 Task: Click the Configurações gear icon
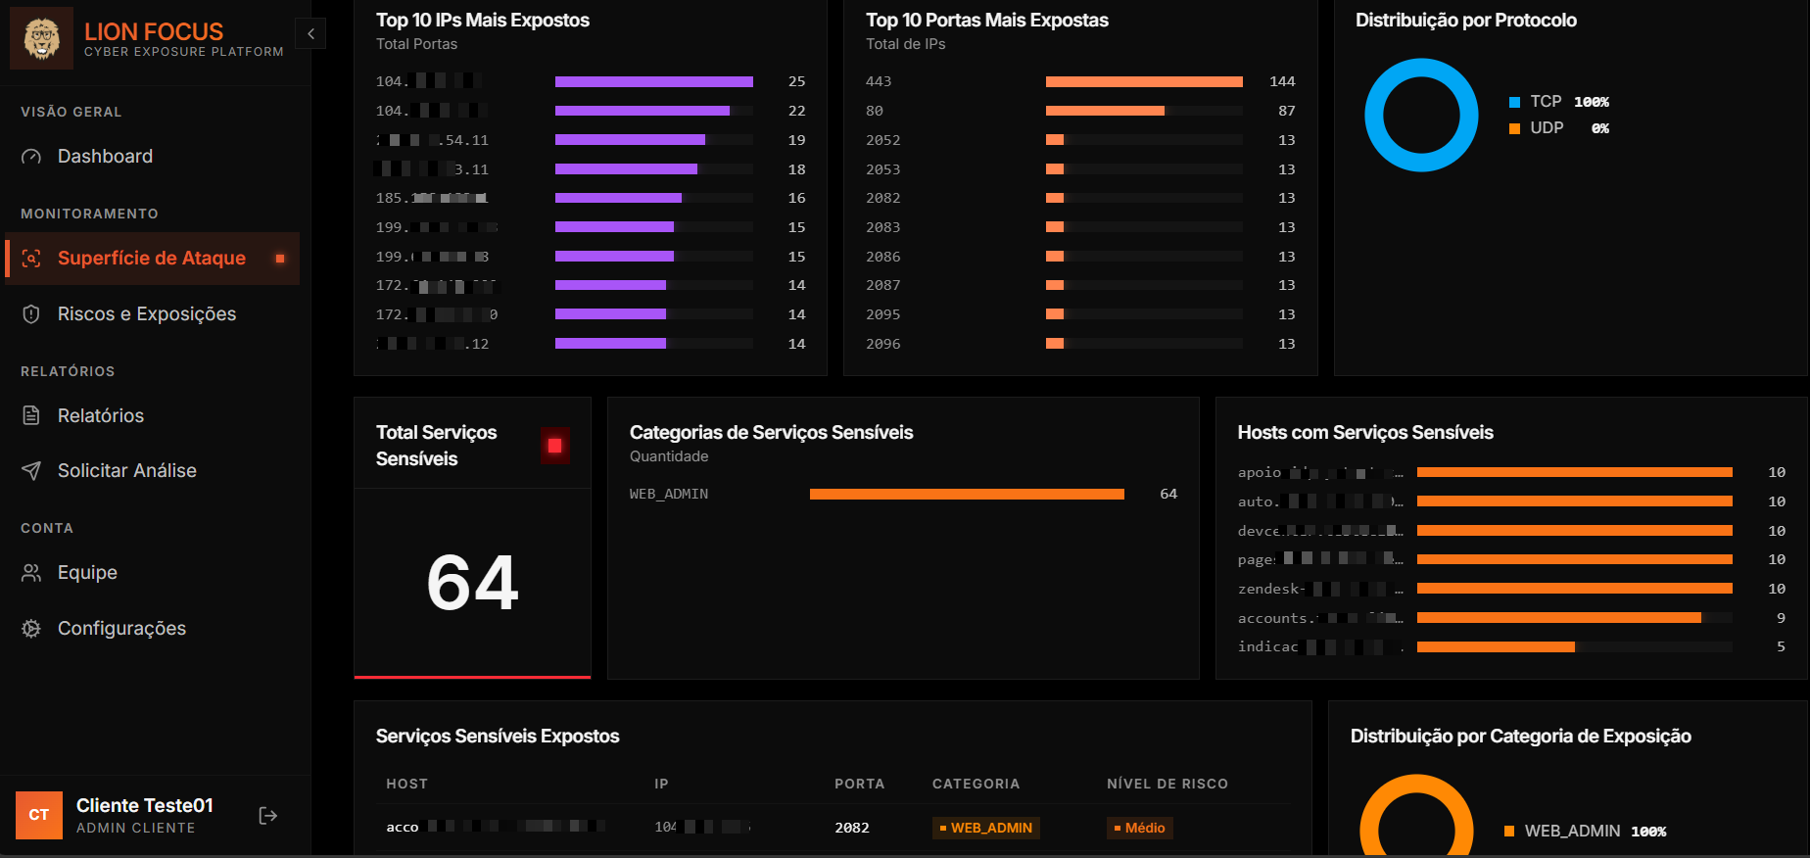[x=31, y=629]
